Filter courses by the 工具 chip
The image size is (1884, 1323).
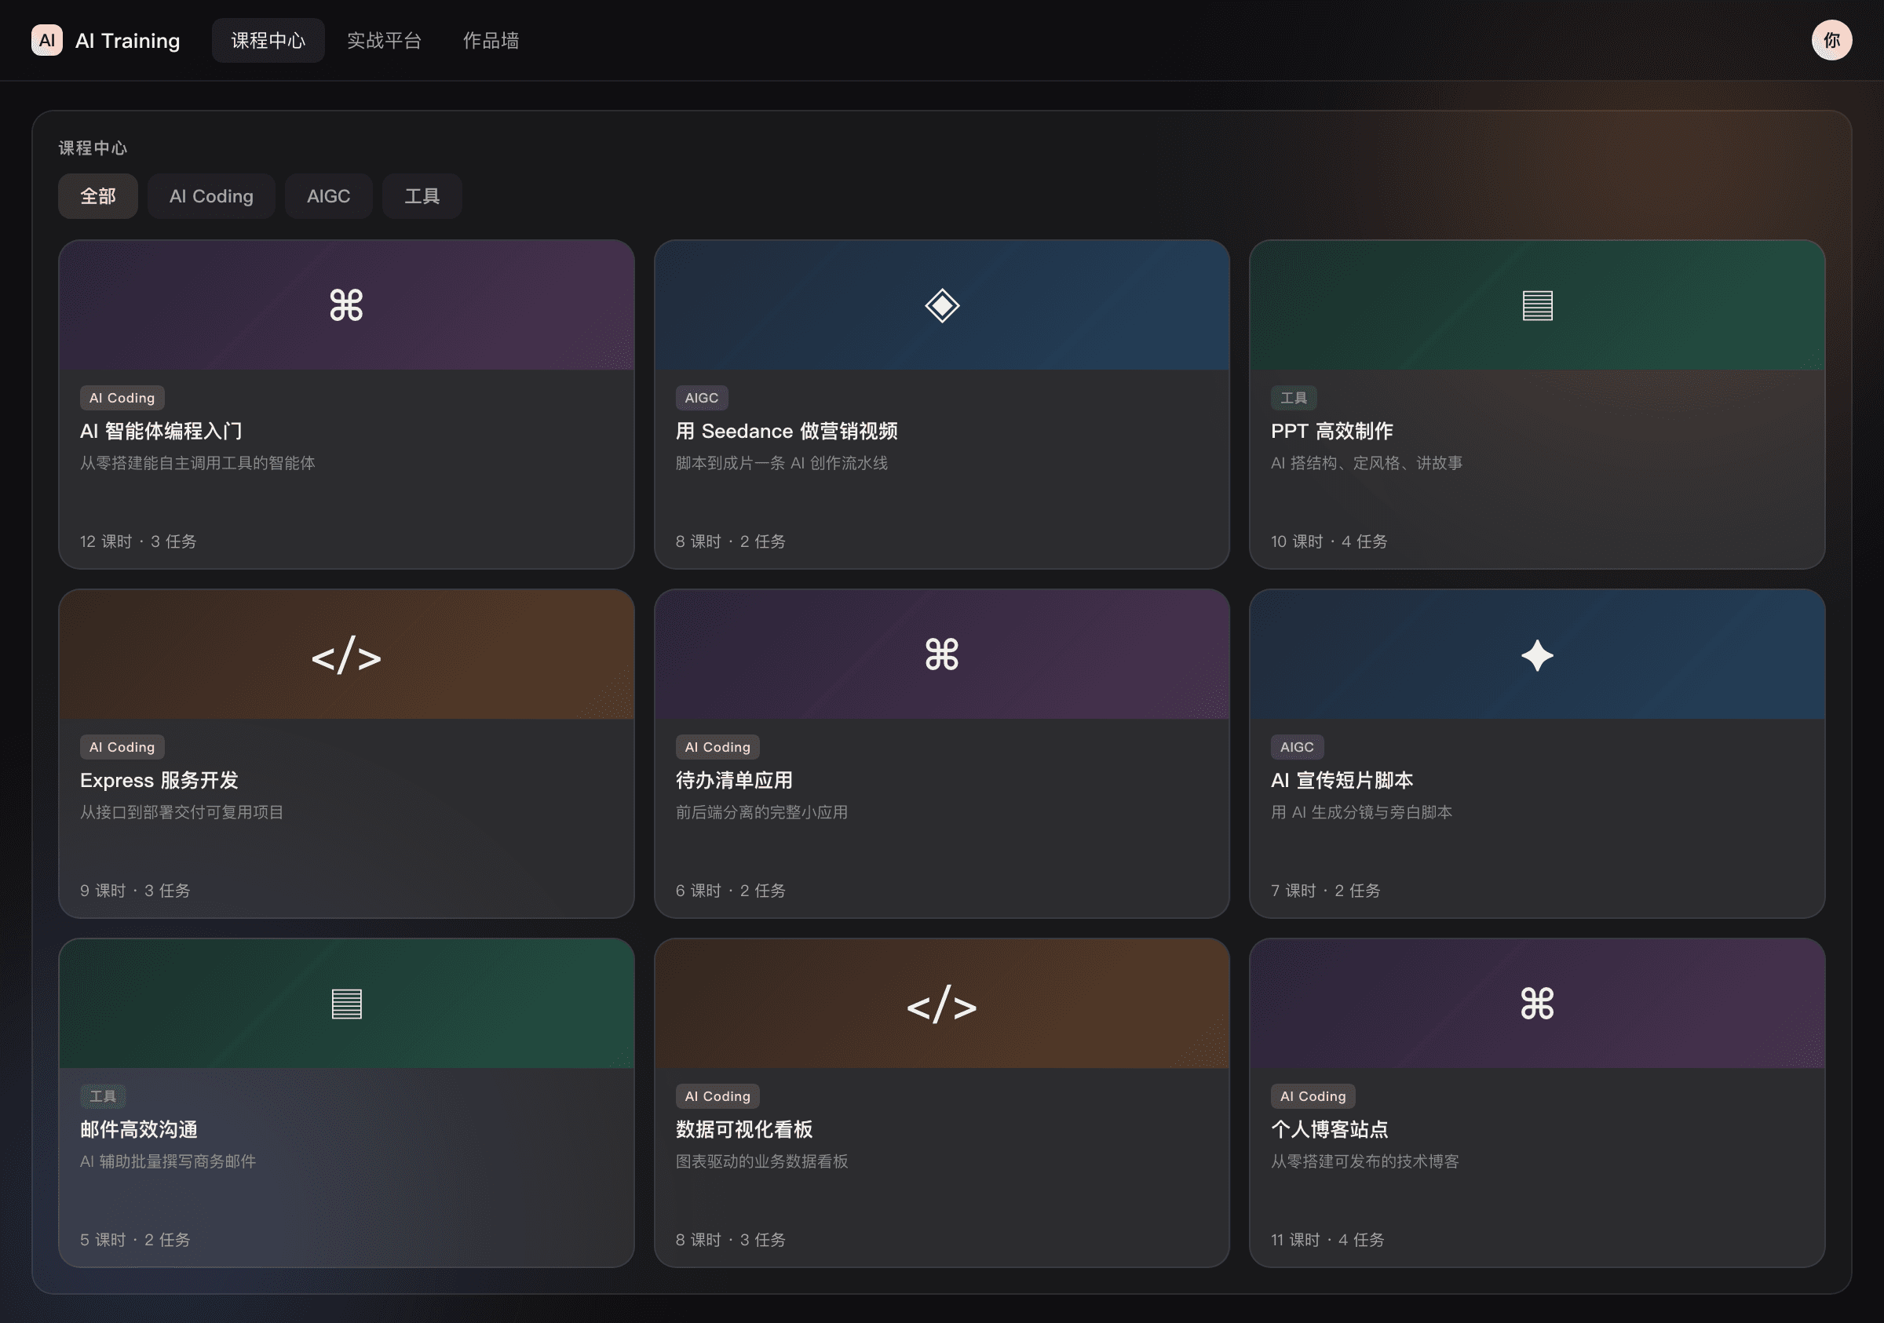(422, 196)
